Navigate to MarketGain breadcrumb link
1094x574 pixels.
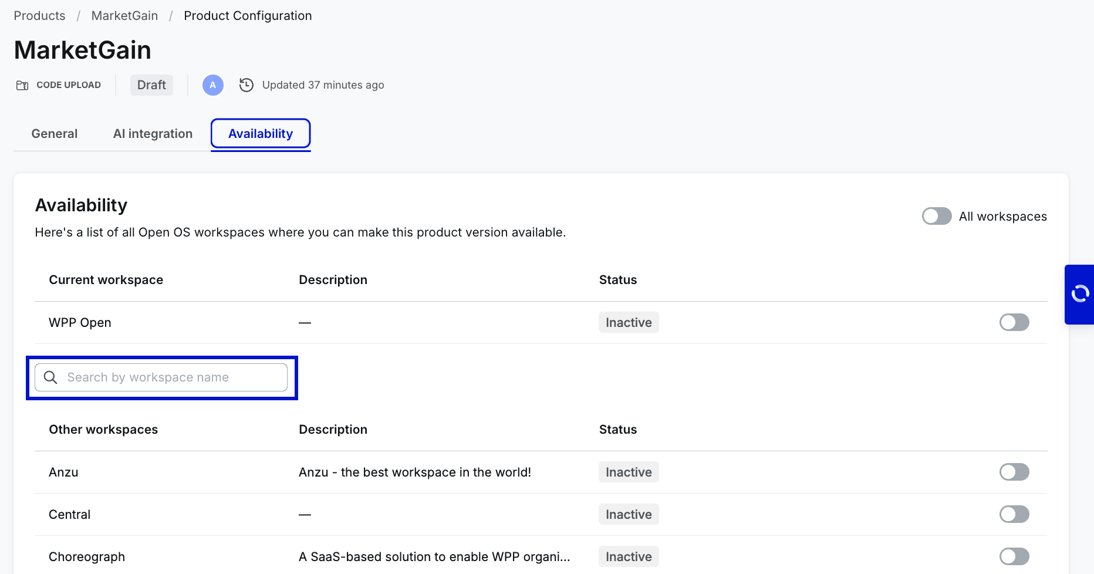coord(124,16)
